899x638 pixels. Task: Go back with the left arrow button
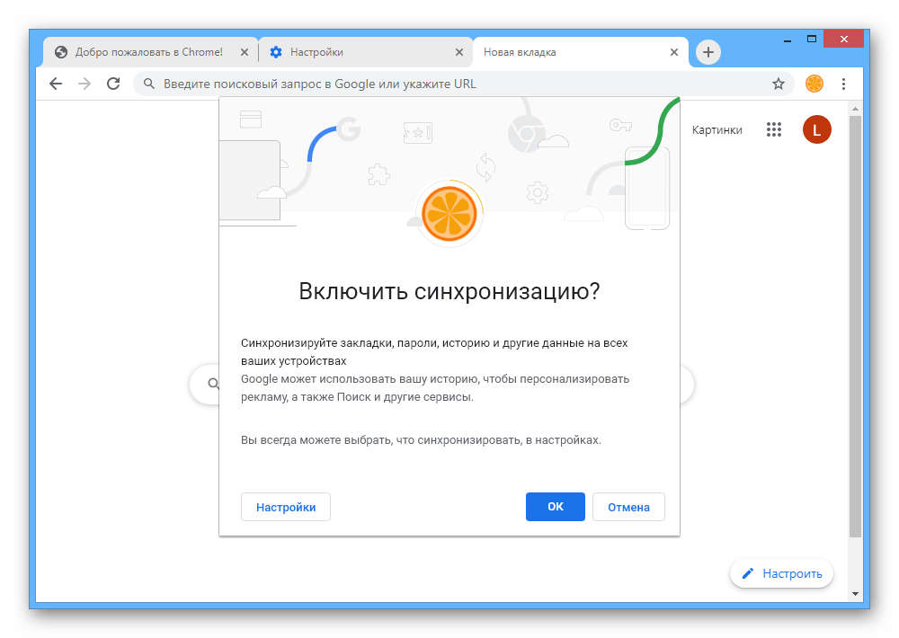[56, 84]
